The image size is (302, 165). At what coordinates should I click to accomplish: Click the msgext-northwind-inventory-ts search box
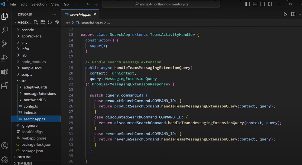tap(161, 4)
